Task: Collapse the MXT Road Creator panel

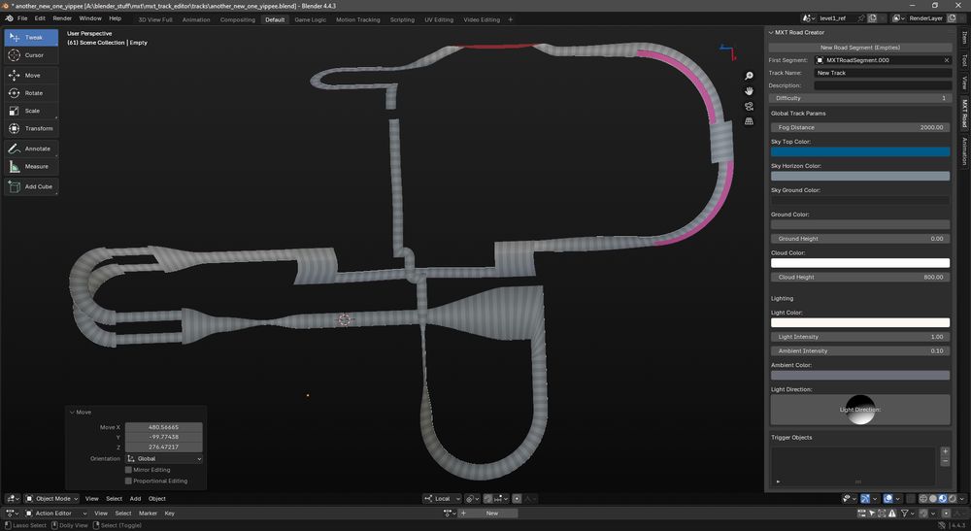Action: [771, 32]
